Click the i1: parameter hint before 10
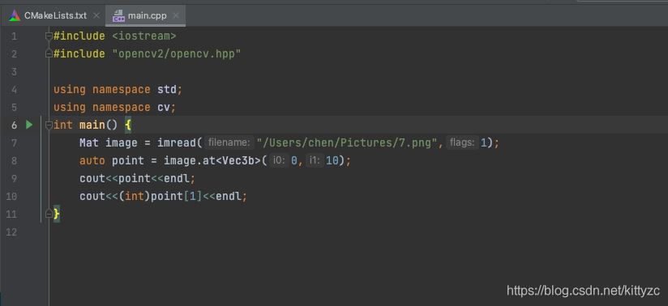 (315, 160)
